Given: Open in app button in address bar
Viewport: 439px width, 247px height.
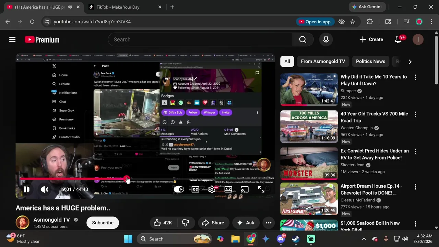Looking at the screenshot, I should (x=315, y=22).
